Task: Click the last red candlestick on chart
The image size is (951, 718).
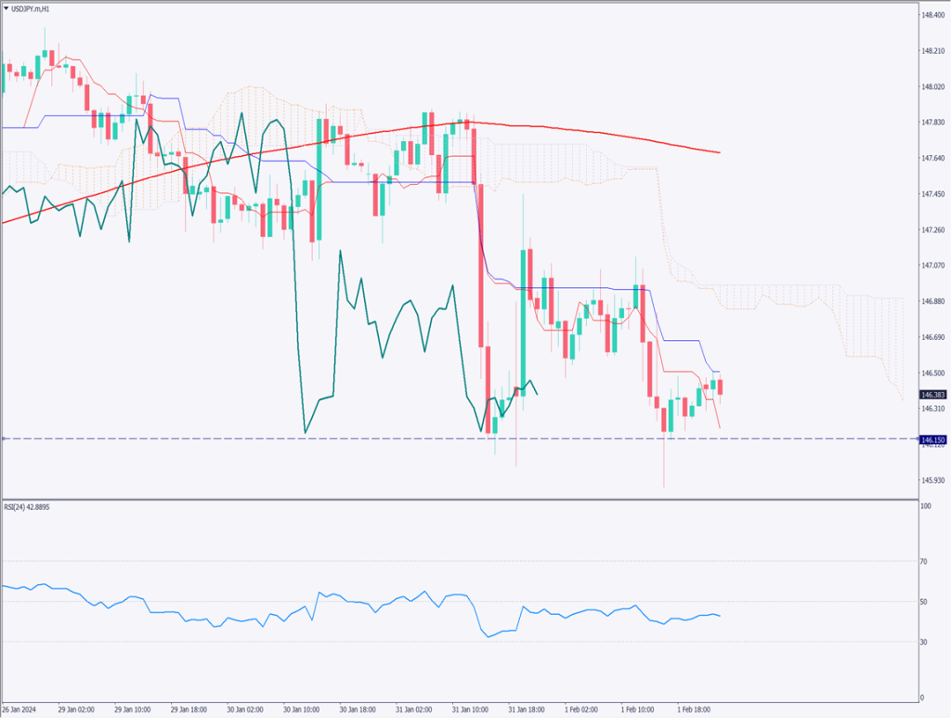Action: click(721, 386)
